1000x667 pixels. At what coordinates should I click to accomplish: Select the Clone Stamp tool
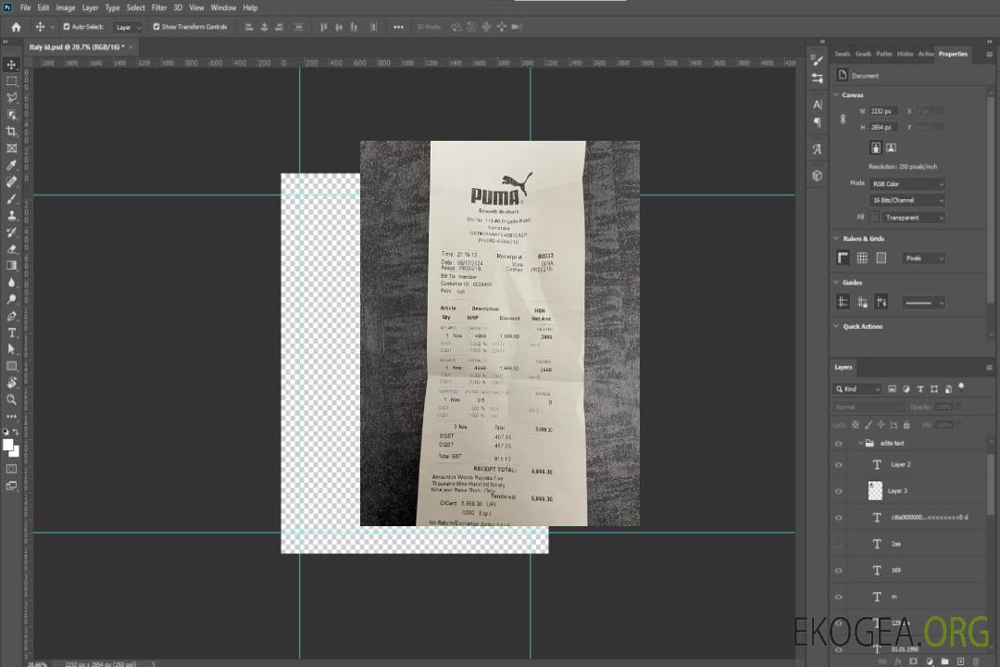[11, 215]
